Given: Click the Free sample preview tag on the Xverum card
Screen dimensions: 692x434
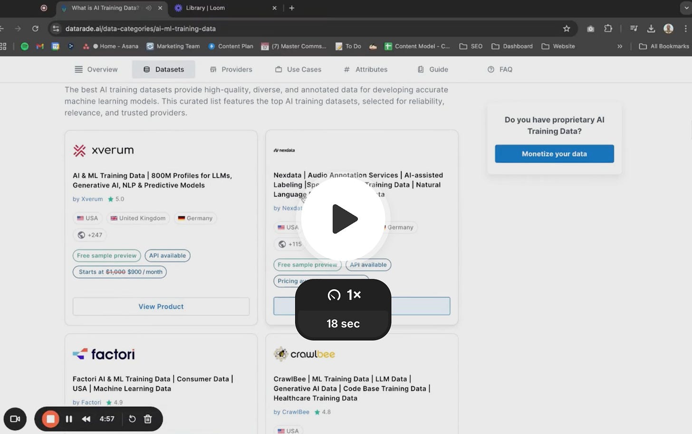Looking at the screenshot, I should pyautogui.click(x=106, y=255).
